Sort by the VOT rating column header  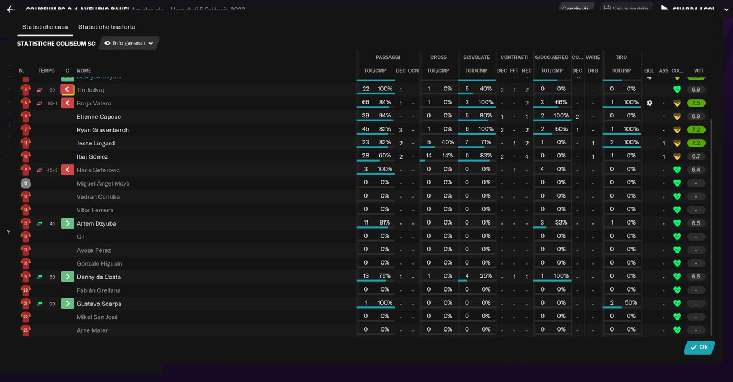pyautogui.click(x=699, y=71)
